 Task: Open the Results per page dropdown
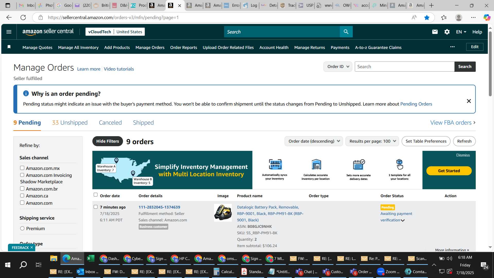click(372, 141)
